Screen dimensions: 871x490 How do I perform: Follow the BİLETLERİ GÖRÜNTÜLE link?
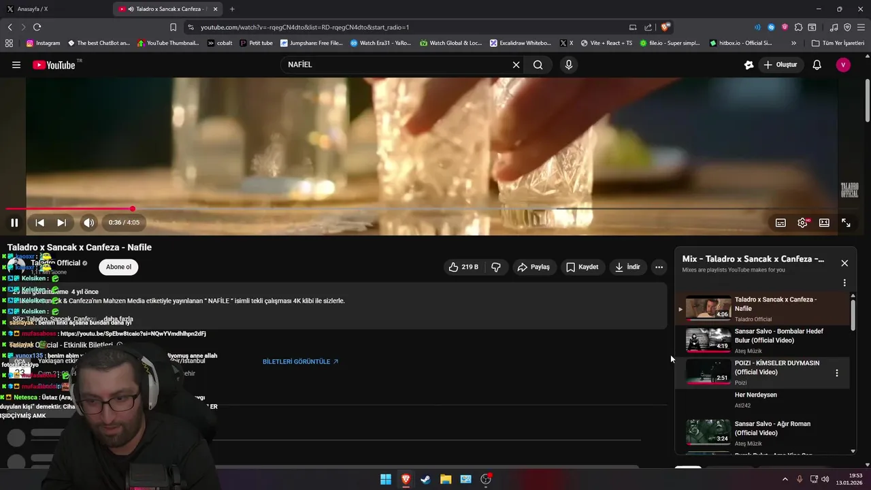click(x=300, y=362)
